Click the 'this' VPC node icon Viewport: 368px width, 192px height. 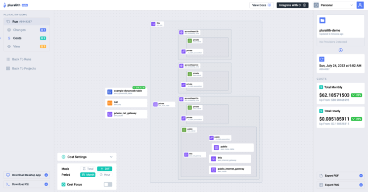click(153, 24)
